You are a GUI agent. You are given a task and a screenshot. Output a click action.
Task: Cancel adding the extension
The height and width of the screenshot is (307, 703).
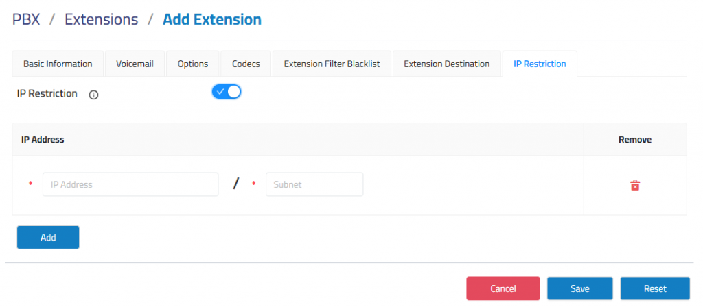[x=503, y=288]
